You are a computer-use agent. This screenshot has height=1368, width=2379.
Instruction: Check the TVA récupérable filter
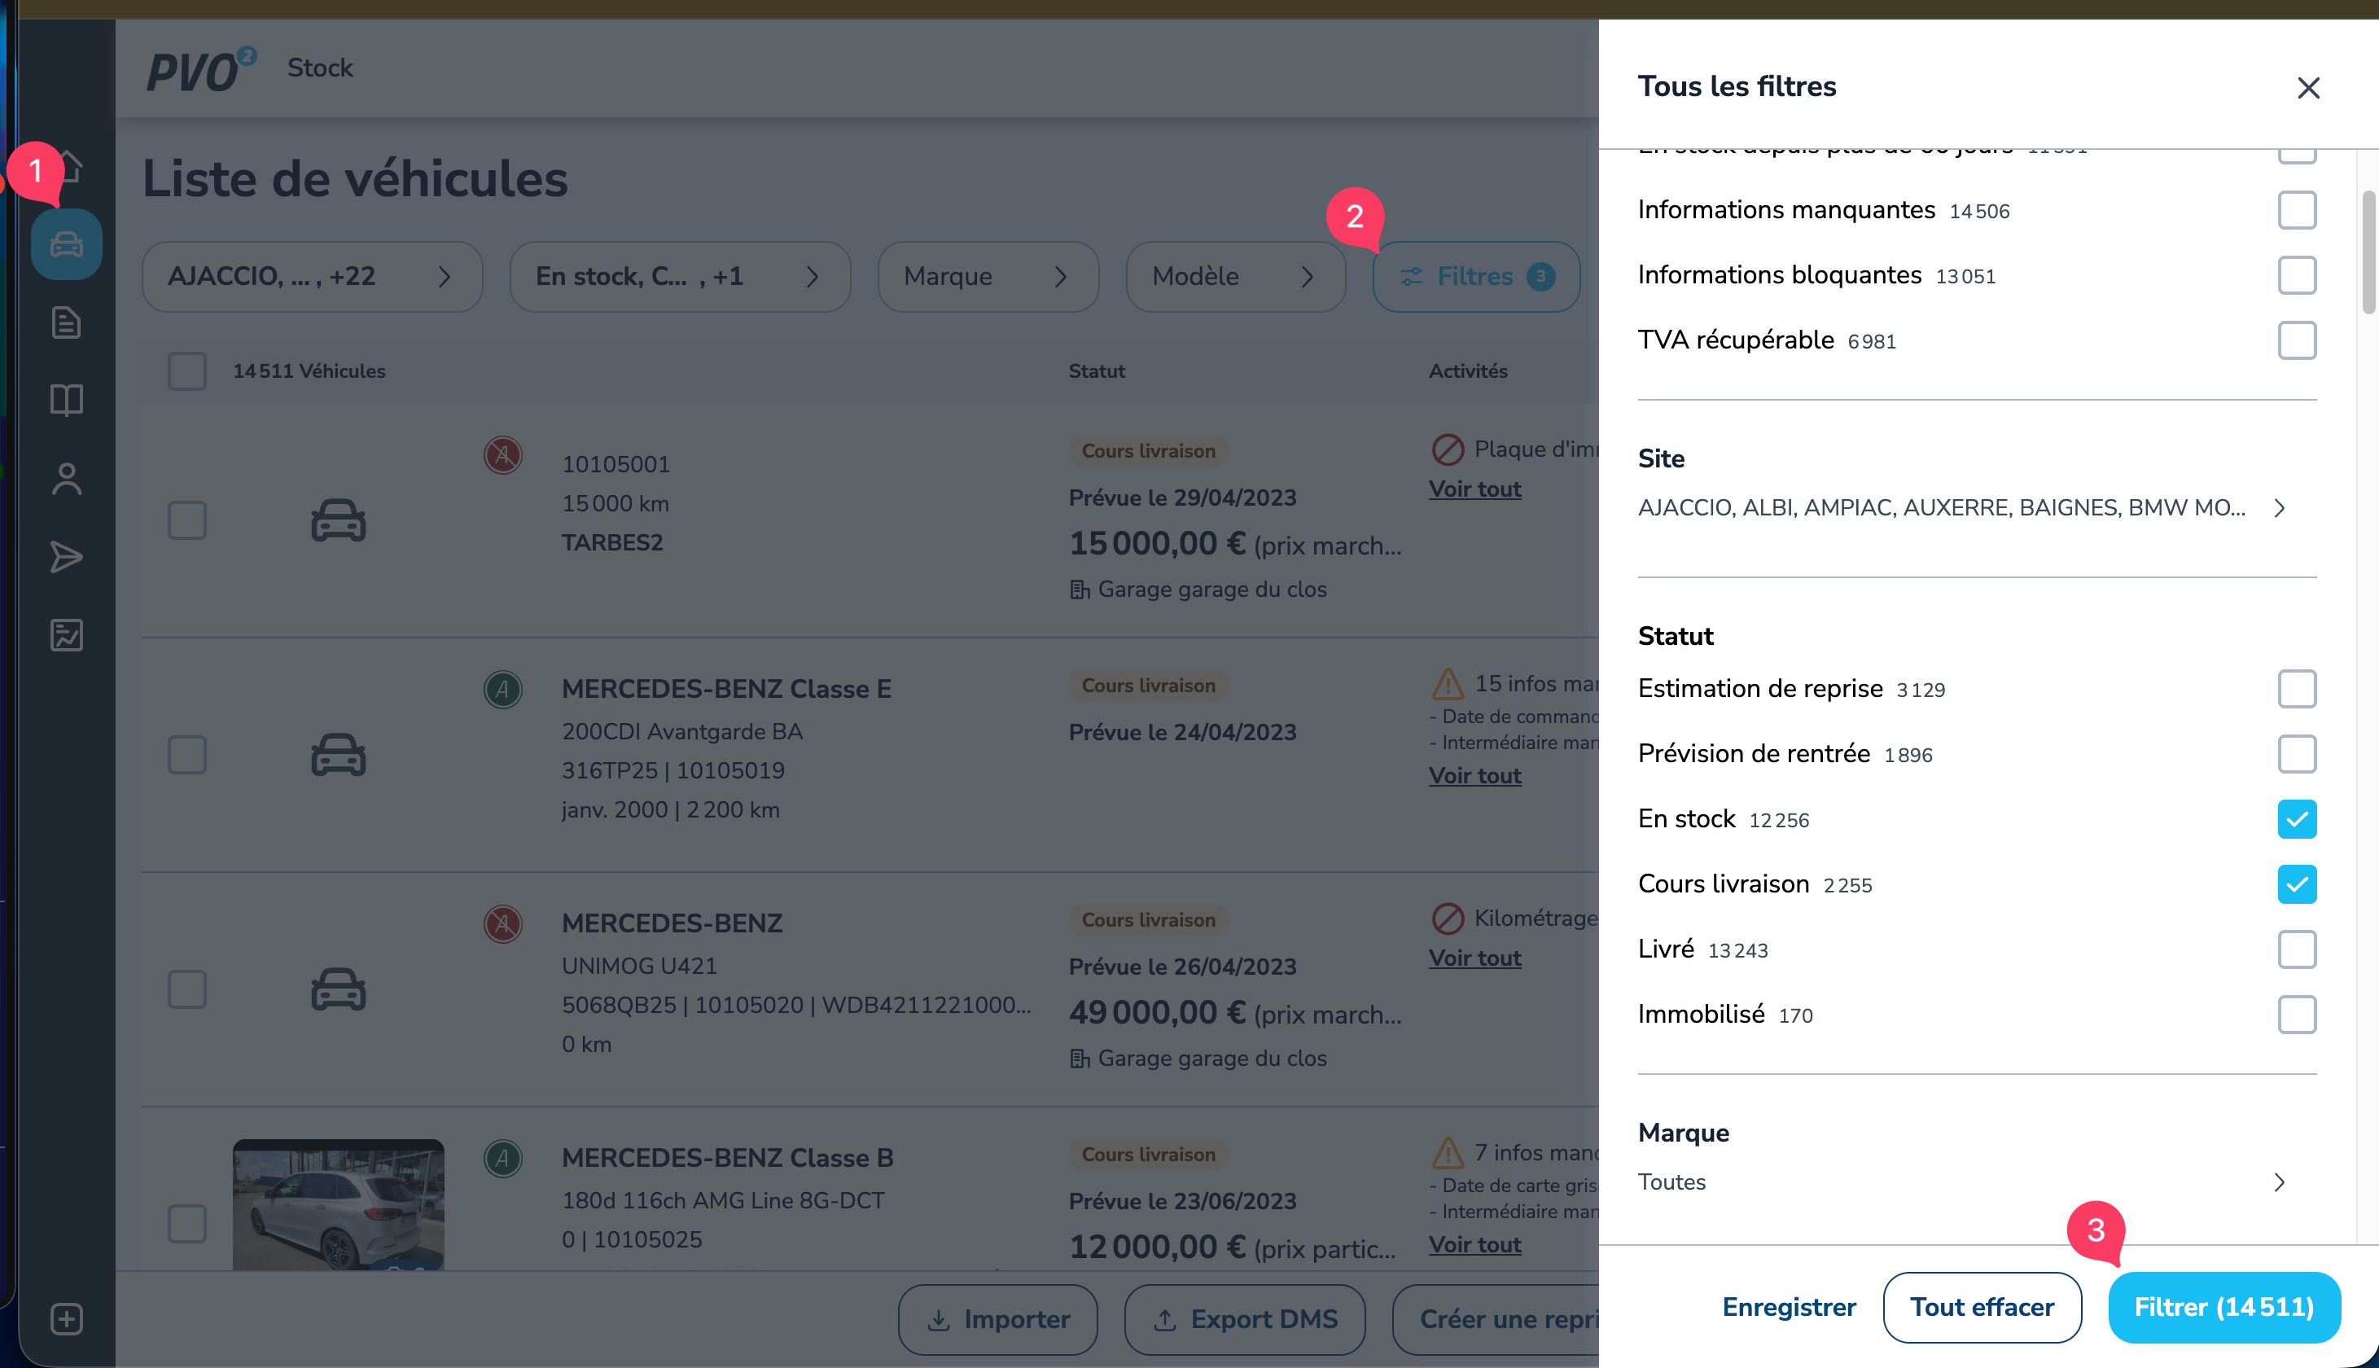[x=2296, y=340]
